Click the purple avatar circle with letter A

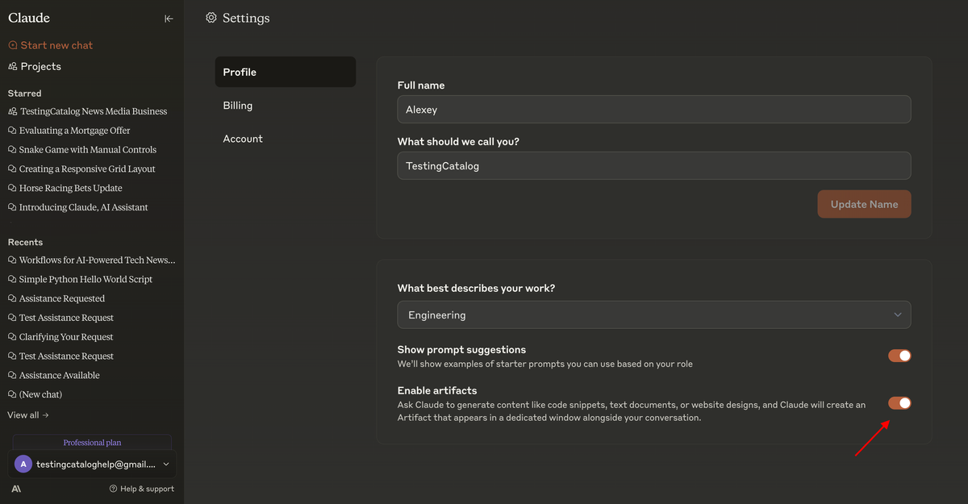click(x=23, y=464)
